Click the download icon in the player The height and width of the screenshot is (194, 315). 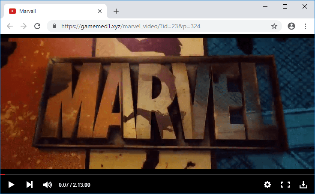click(303, 185)
